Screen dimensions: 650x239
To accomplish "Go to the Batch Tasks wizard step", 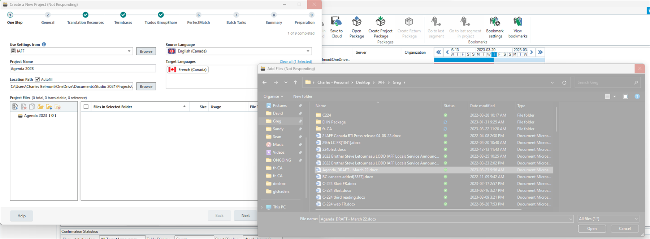I will tap(236, 18).
